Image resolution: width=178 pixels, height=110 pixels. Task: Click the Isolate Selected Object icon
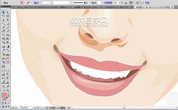pyautogui.click(x=142, y=3)
